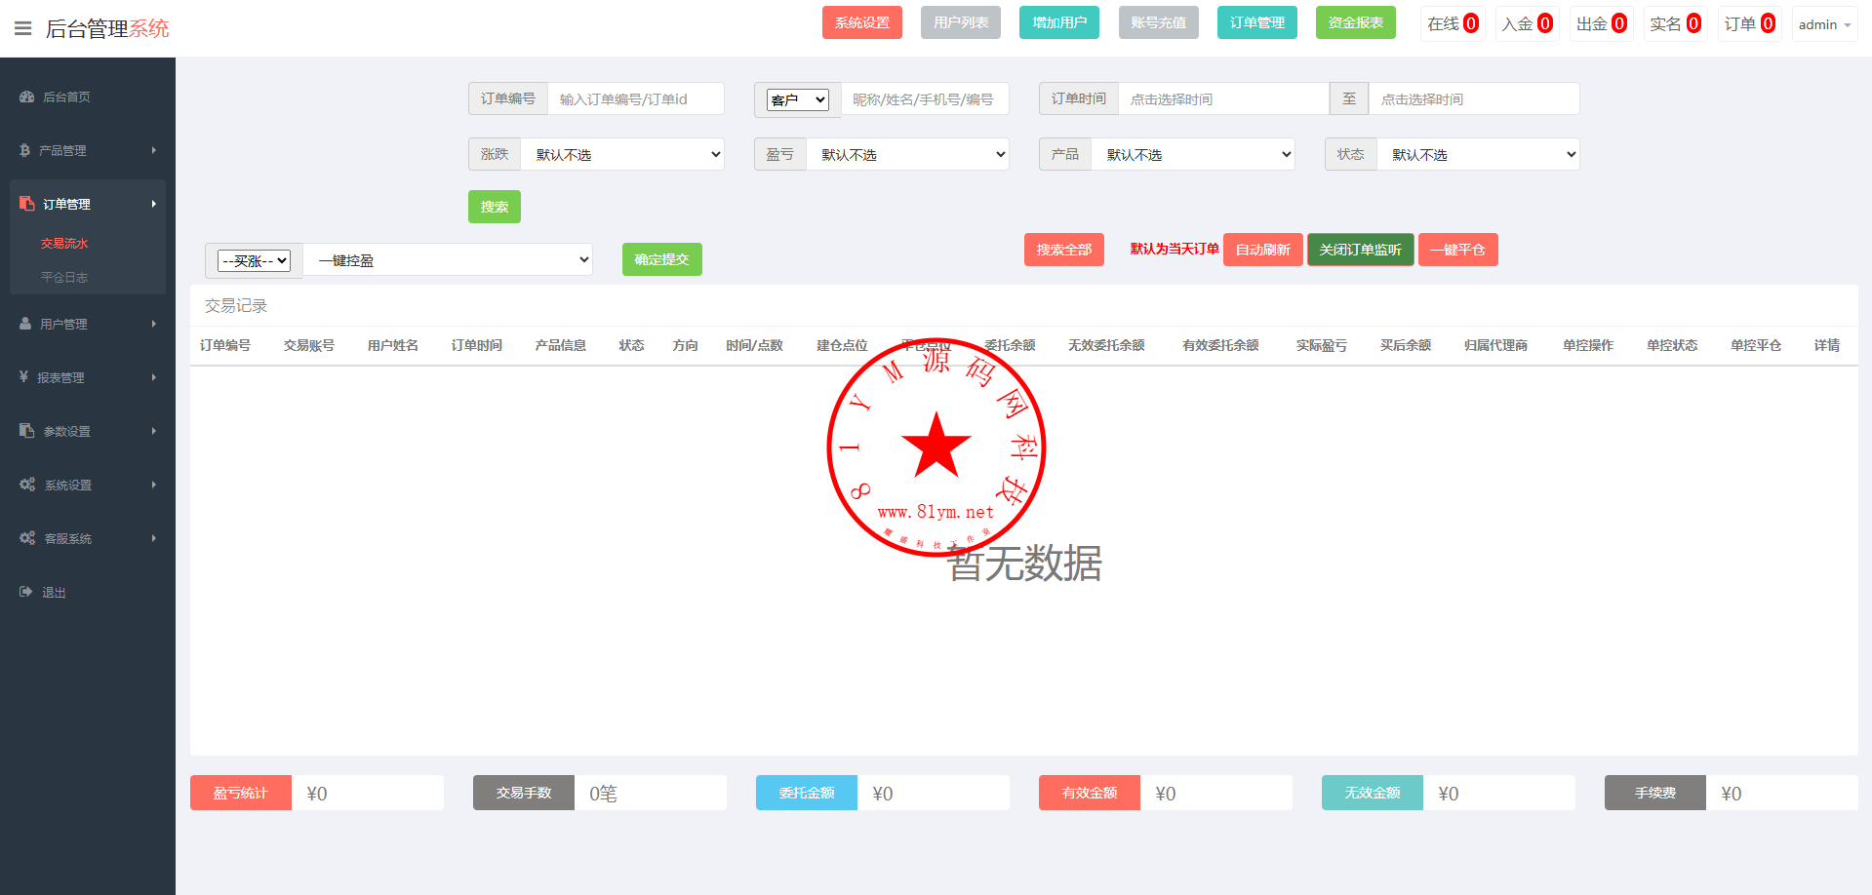Screen dimensions: 1872x895
Task: Expand the 用户管理 menu arrow
Action: point(154,324)
